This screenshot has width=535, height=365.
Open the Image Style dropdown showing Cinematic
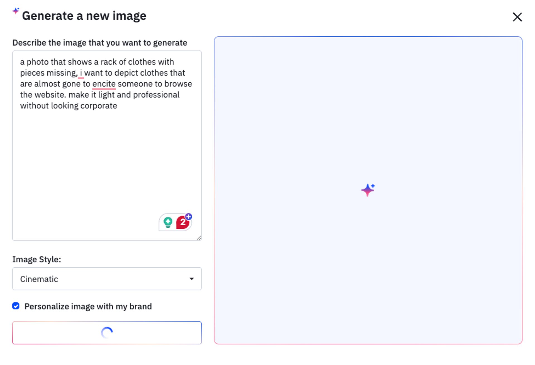[x=107, y=279]
